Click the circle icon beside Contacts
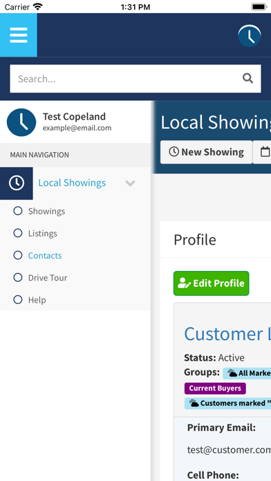Viewport: 271px width, 481px height. 18,255
